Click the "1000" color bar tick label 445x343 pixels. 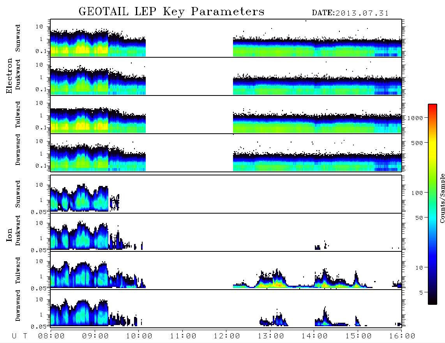415,118
